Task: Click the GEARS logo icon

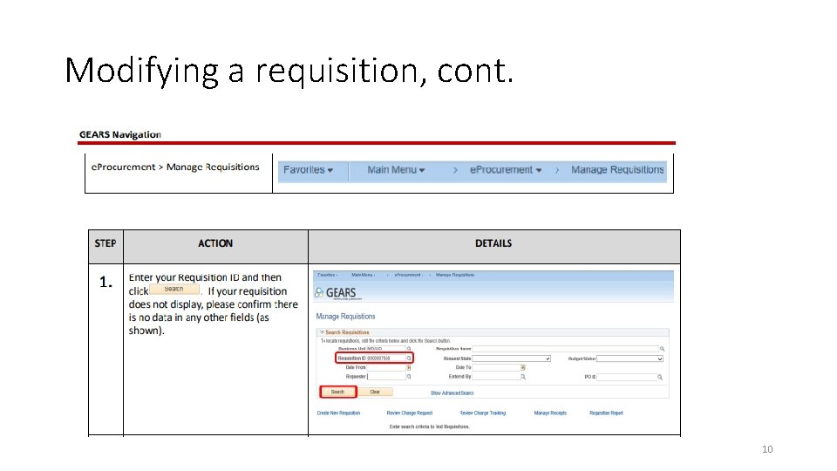Action: pos(319,293)
